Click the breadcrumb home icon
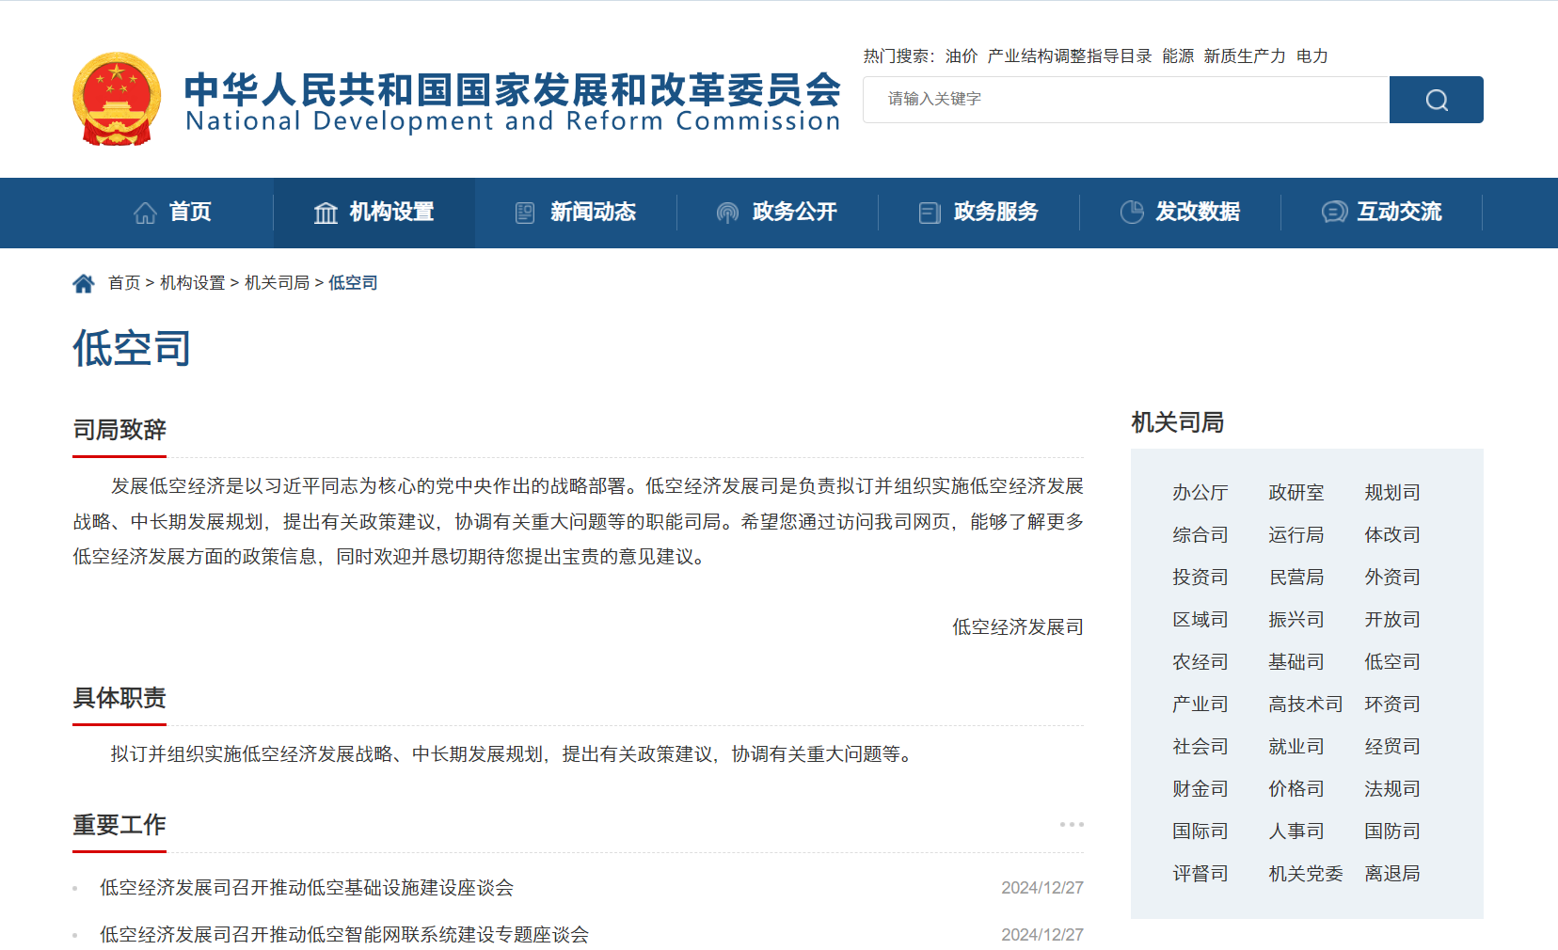1558x950 pixels. point(84,283)
